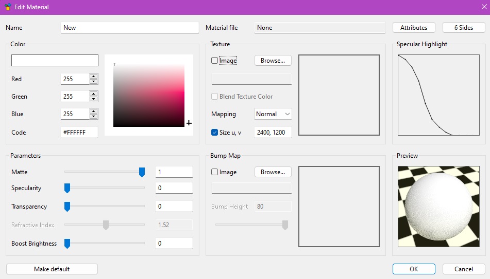Focus the Red value field

pyautogui.click(x=75, y=79)
